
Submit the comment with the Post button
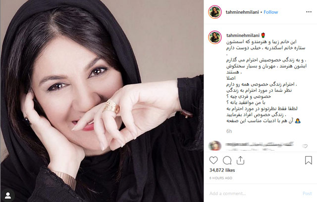[x=307, y=193]
